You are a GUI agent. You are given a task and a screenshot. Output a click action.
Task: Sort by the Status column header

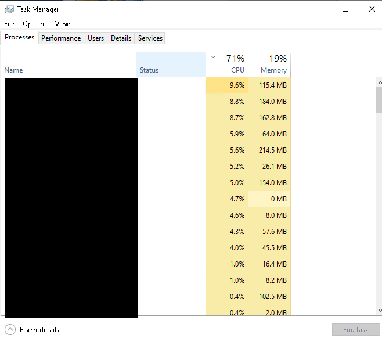[171, 64]
